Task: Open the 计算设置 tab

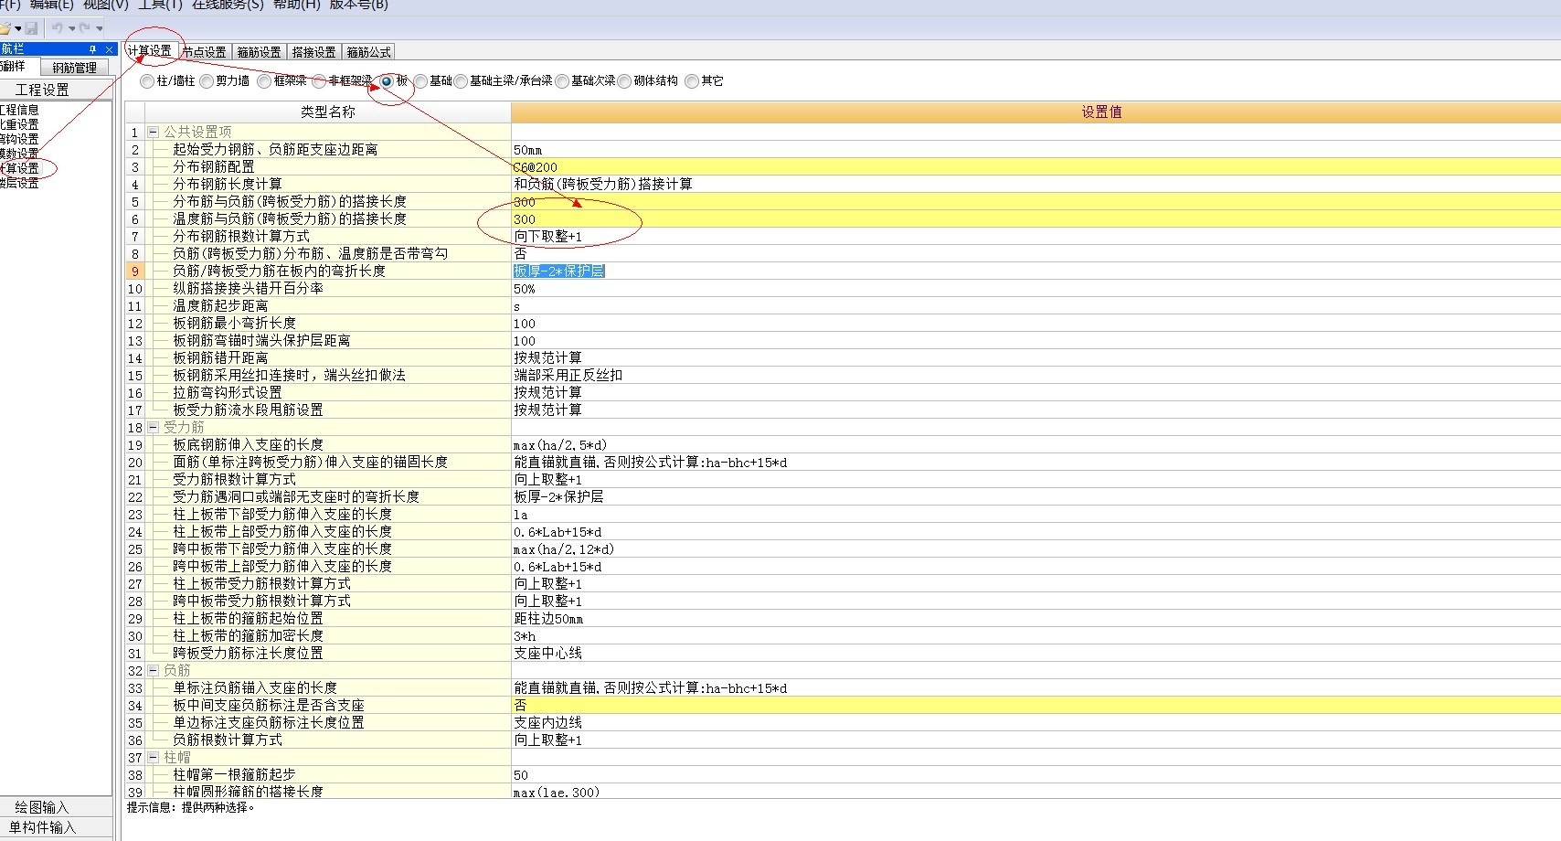Action: click(x=150, y=51)
